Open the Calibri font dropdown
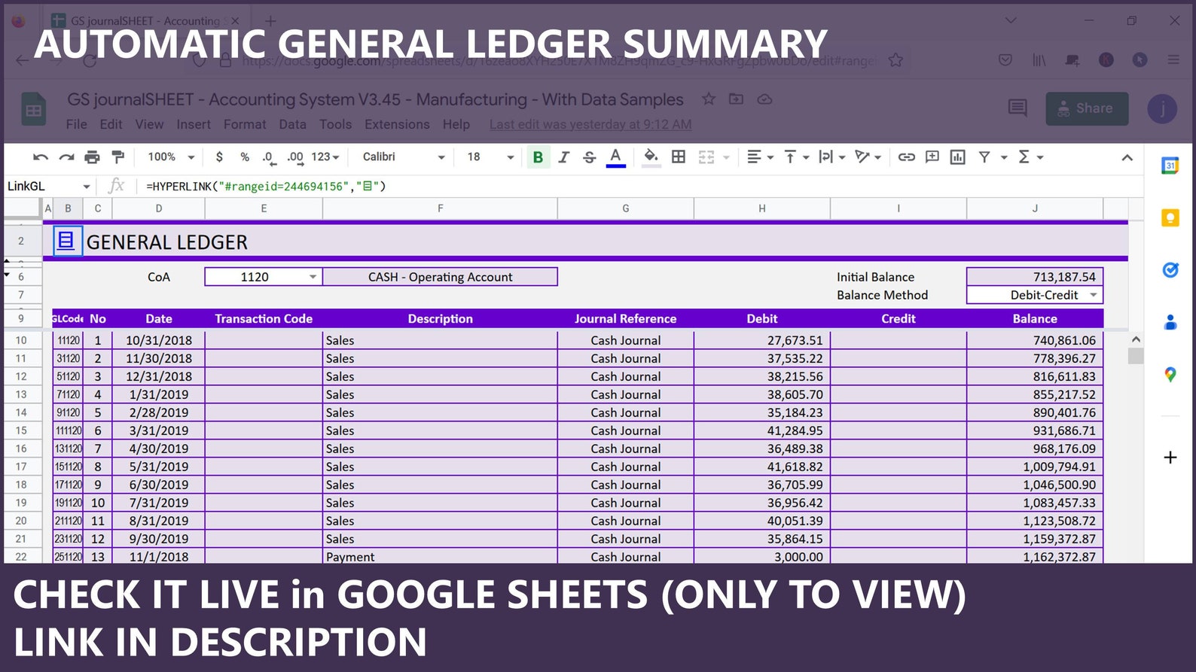 [x=404, y=157]
